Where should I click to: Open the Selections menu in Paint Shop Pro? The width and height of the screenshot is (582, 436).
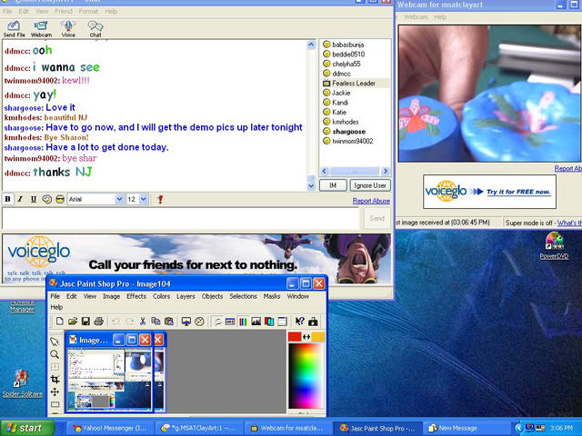click(x=243, y=296)
